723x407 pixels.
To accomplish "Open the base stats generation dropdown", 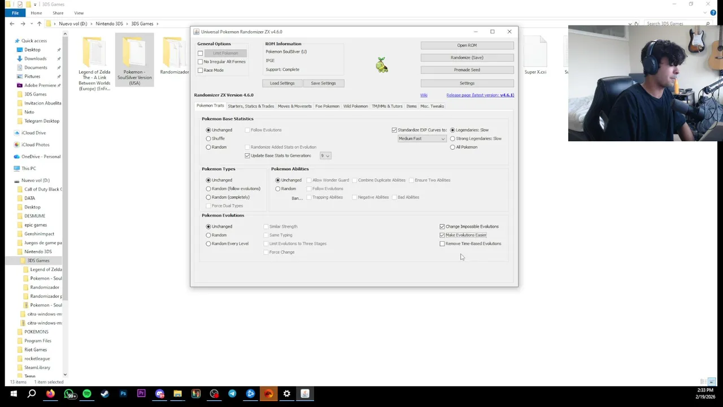I will [x=325, y=155].
